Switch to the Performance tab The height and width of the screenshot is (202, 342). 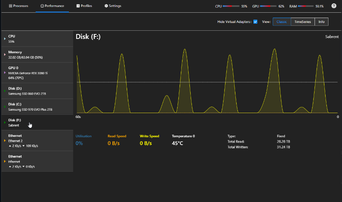tap(52, 6)
